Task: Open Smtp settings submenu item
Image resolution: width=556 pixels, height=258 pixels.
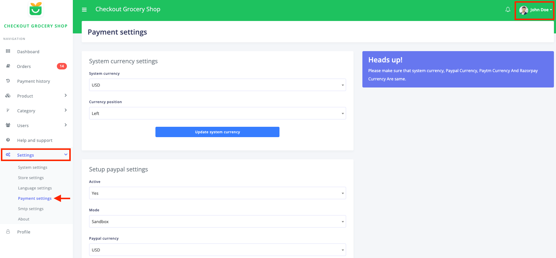Action: (x=31, y=209)
